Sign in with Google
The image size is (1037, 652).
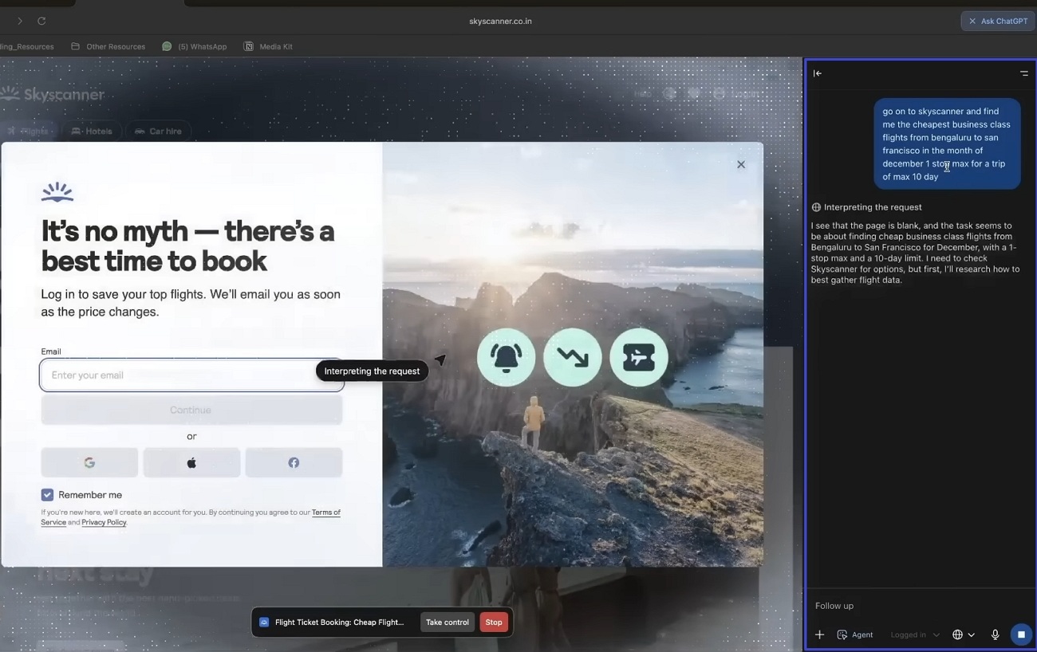(89, 462)
